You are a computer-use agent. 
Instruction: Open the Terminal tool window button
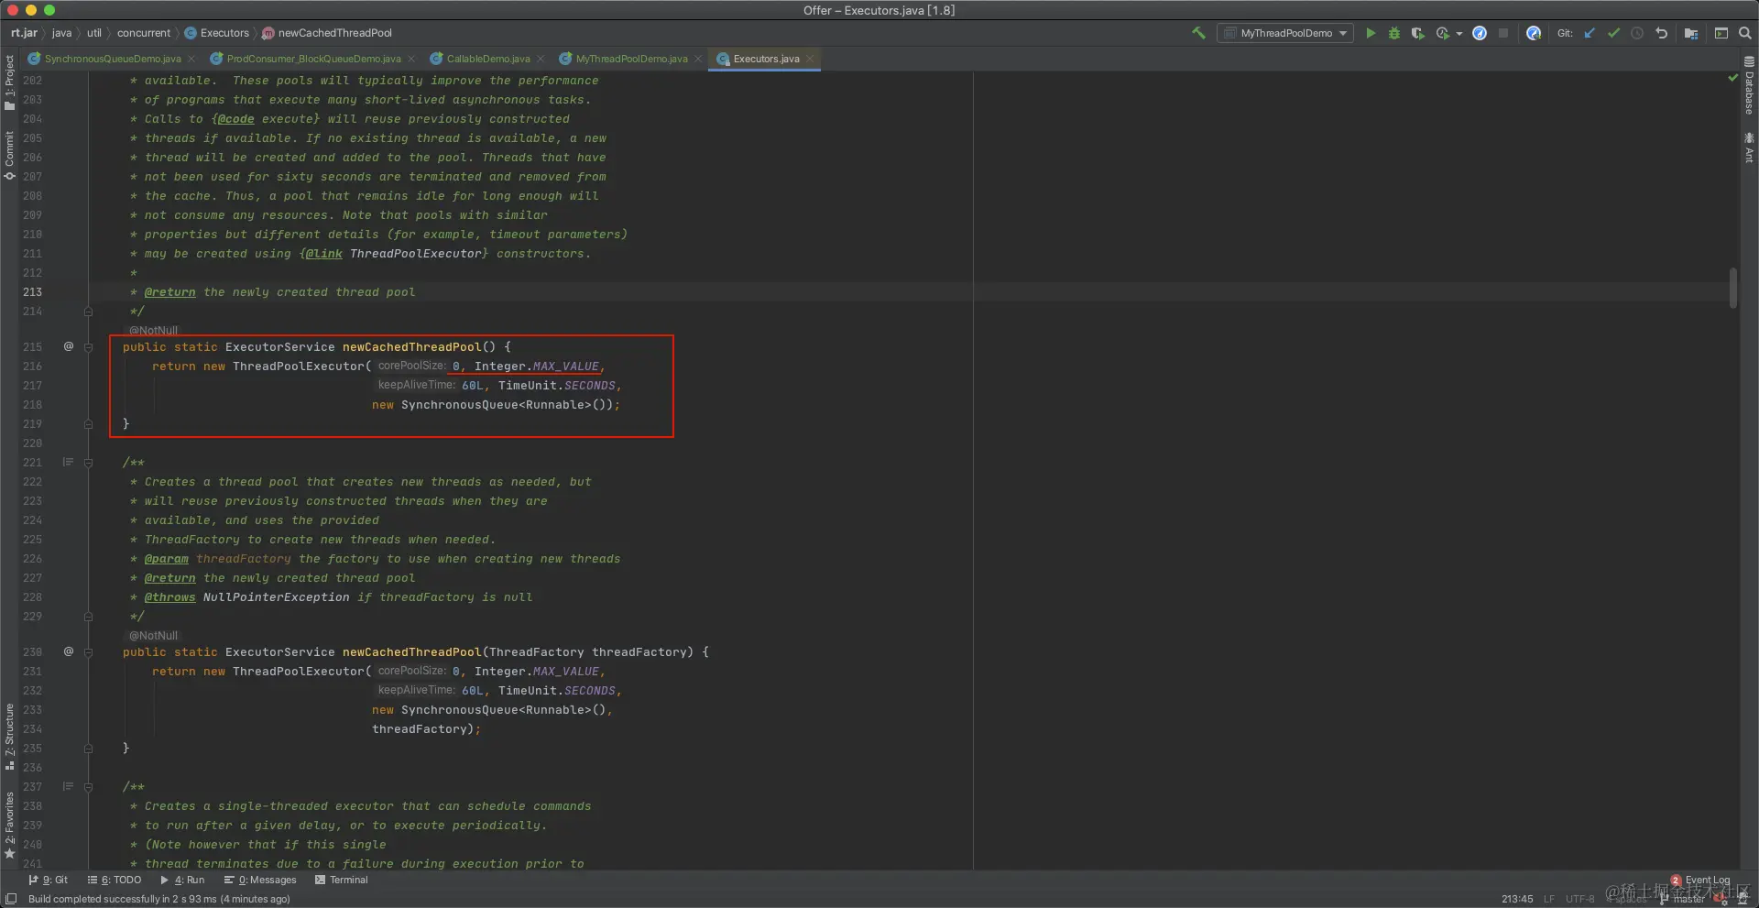[x=342, y=880]
